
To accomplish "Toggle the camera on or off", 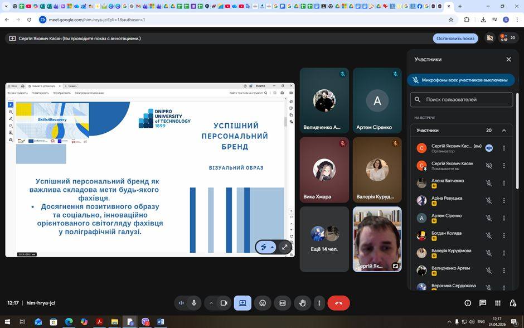I will coord(224,303).
